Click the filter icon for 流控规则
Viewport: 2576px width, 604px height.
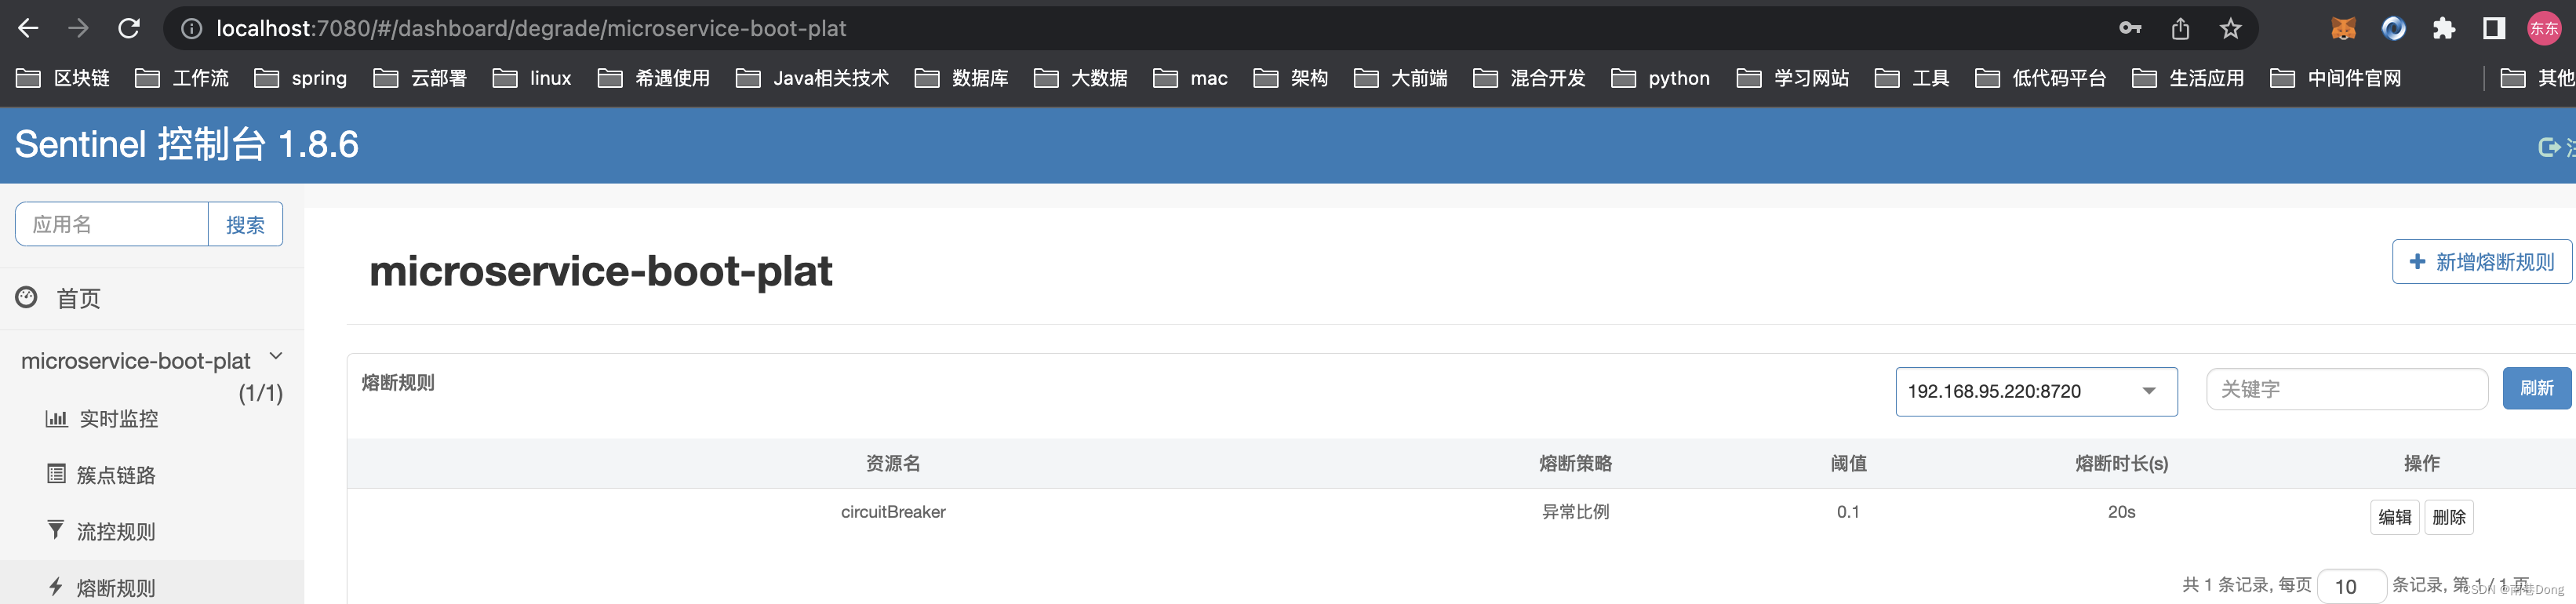(56, 530)
